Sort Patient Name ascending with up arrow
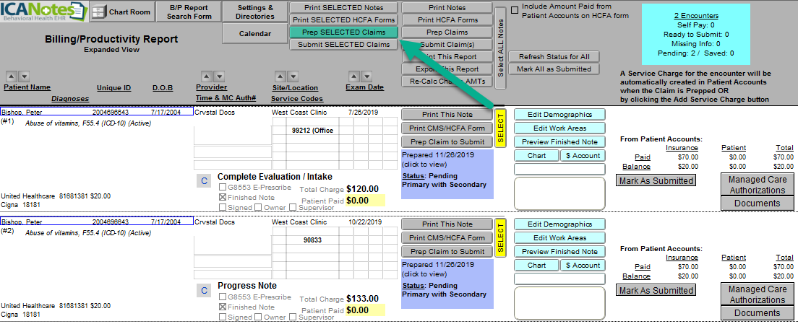This screenshot has width=798, height=324. point(12,76)
